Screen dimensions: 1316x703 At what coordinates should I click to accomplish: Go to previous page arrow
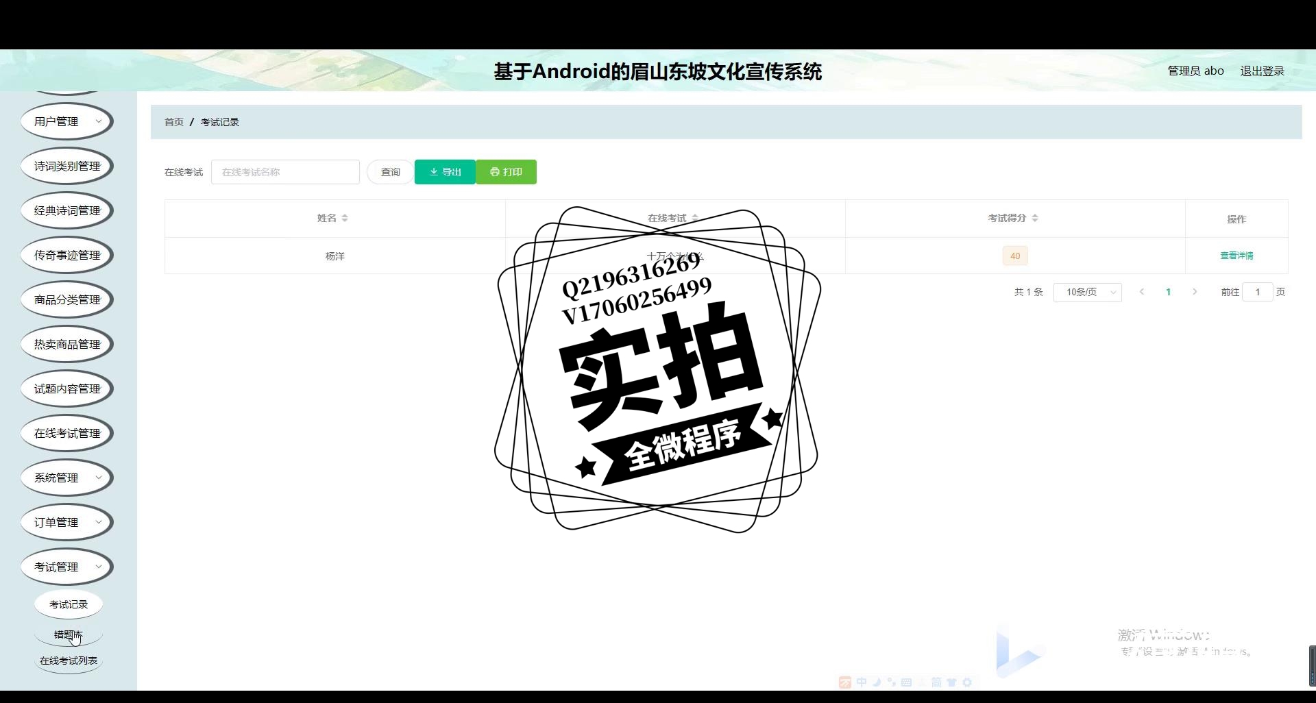click(1142, 292)
